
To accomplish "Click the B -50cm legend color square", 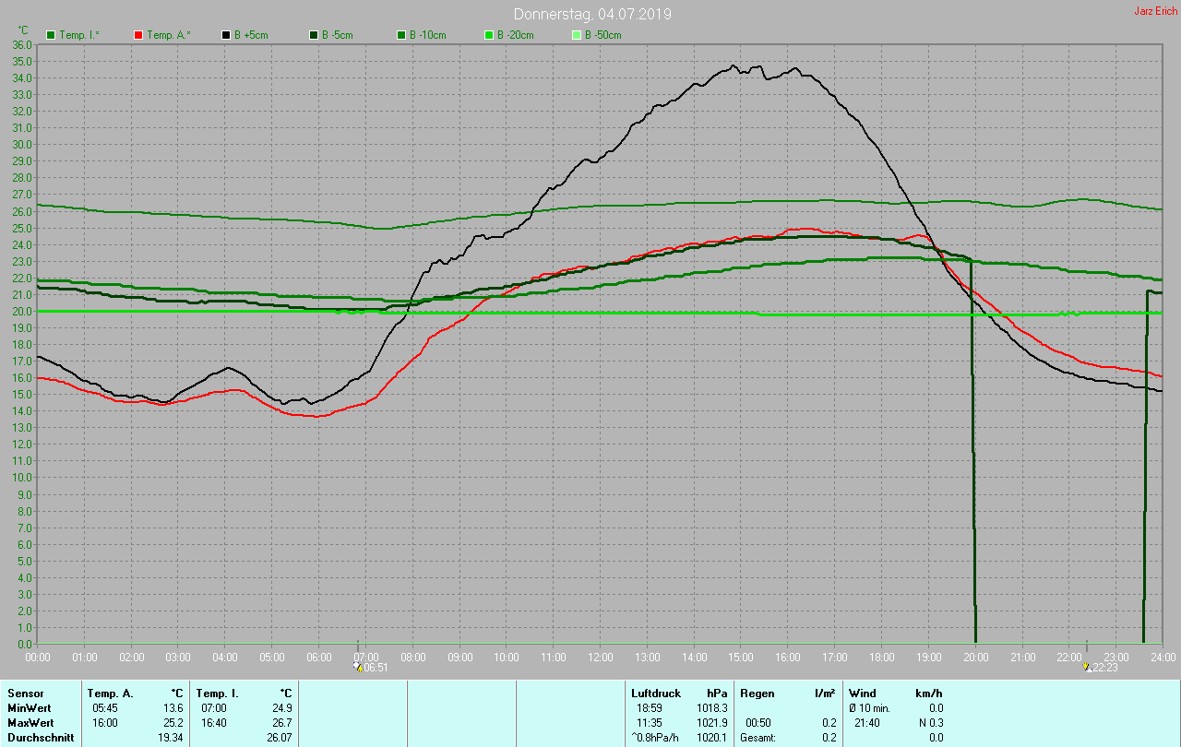I will click(x=577, y=35).
